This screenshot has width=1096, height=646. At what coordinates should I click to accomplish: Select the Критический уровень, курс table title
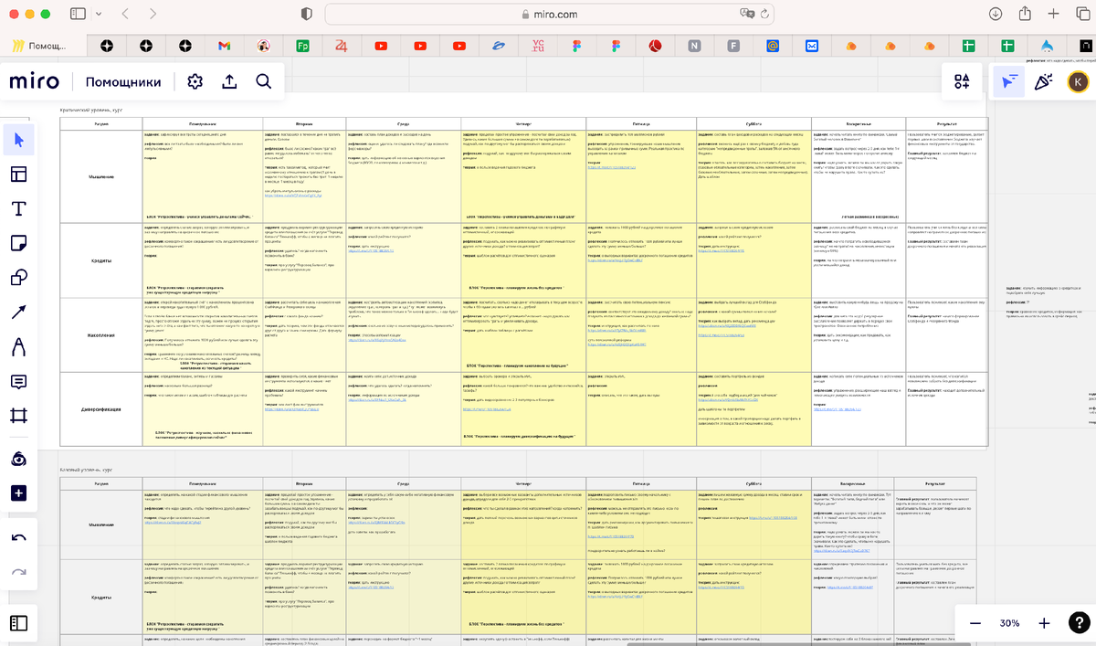[x=91, y=110]
